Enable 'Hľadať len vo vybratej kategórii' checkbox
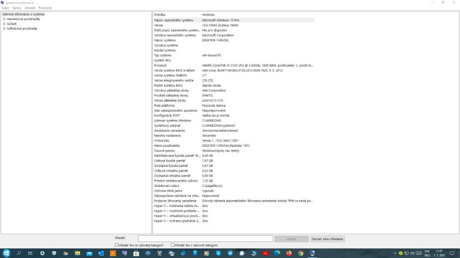The image size is (460, 258). tap(117, 245)
